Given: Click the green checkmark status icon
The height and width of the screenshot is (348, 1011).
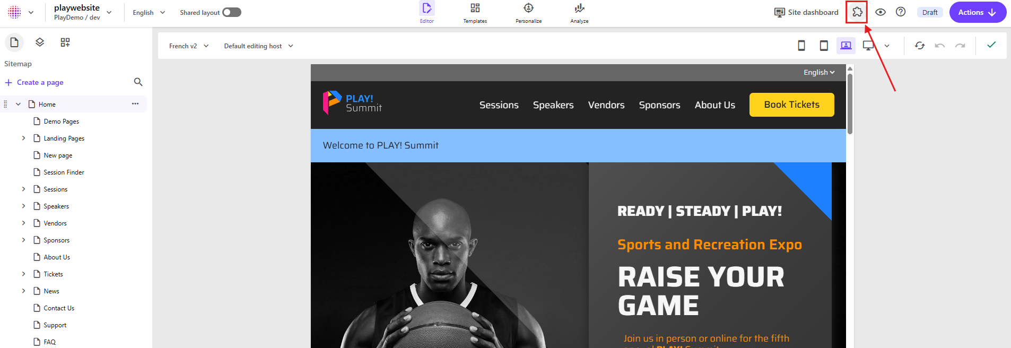Looking at the screenshot, I should (991, 45).
